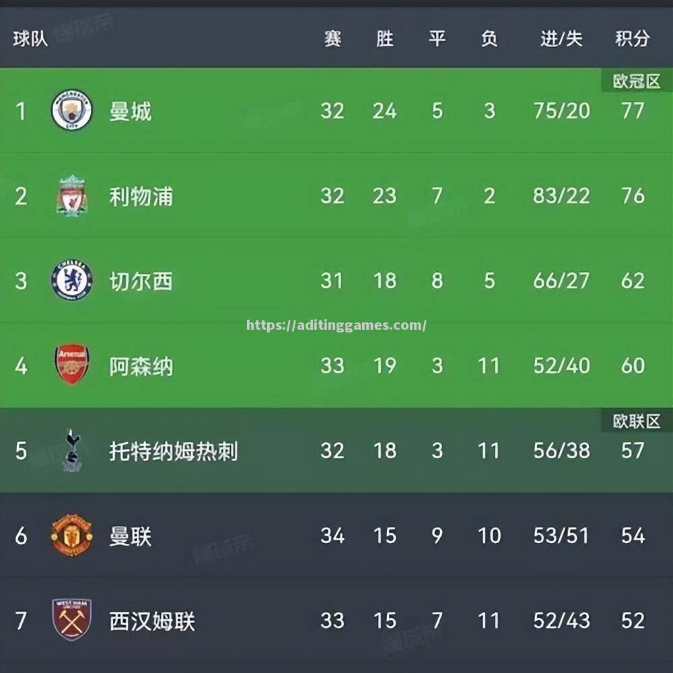Click team name 西汉姆联

pos(152,621)
